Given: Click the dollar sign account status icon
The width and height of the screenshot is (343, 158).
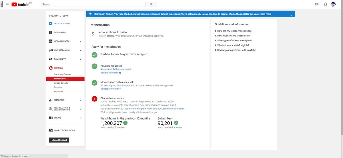Looking at the screenshot, I should pos(93,34).
